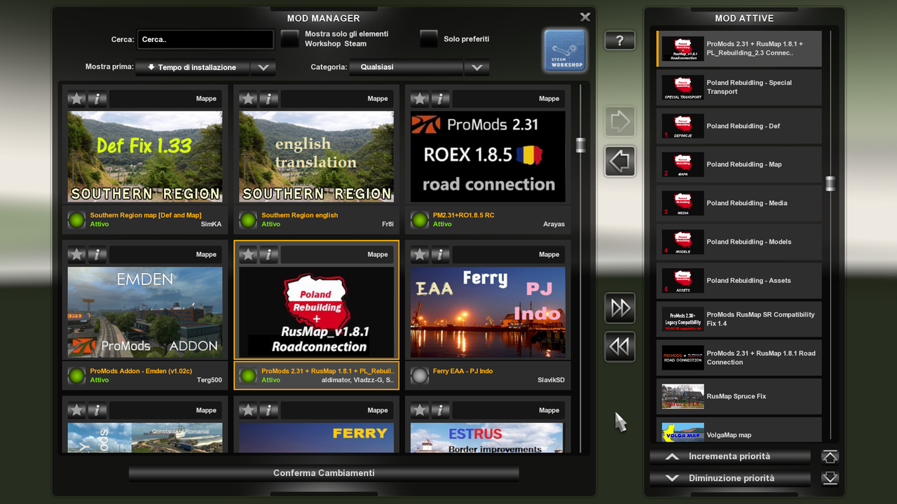Click the disable-mod left arrow button

click(x=619, y=161)
